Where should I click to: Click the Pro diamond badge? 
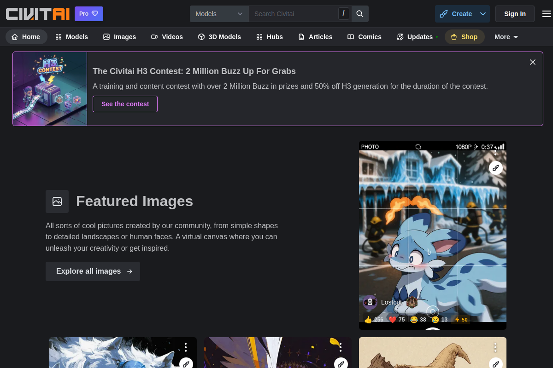[x=89, y=14]
